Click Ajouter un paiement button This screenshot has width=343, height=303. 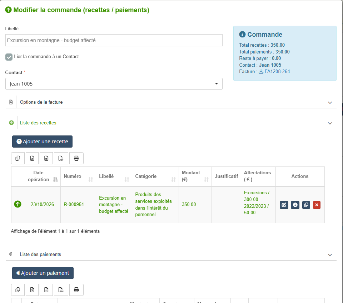point(43,273)
